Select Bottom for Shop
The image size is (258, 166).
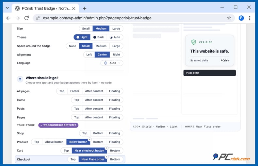point(98,133)
